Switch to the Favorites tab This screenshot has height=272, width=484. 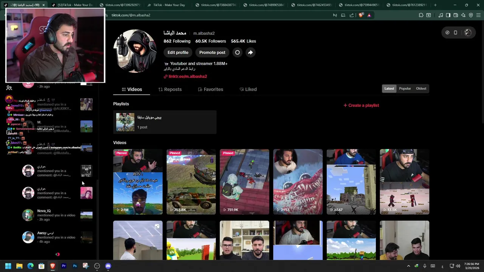(210, 89)
